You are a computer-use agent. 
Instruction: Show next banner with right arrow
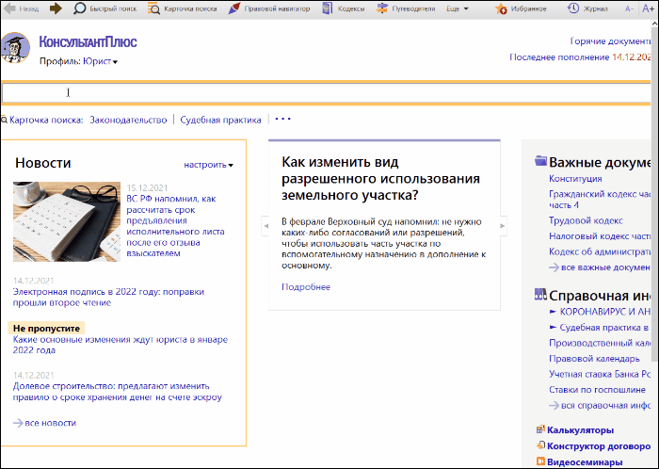point(503,226)
